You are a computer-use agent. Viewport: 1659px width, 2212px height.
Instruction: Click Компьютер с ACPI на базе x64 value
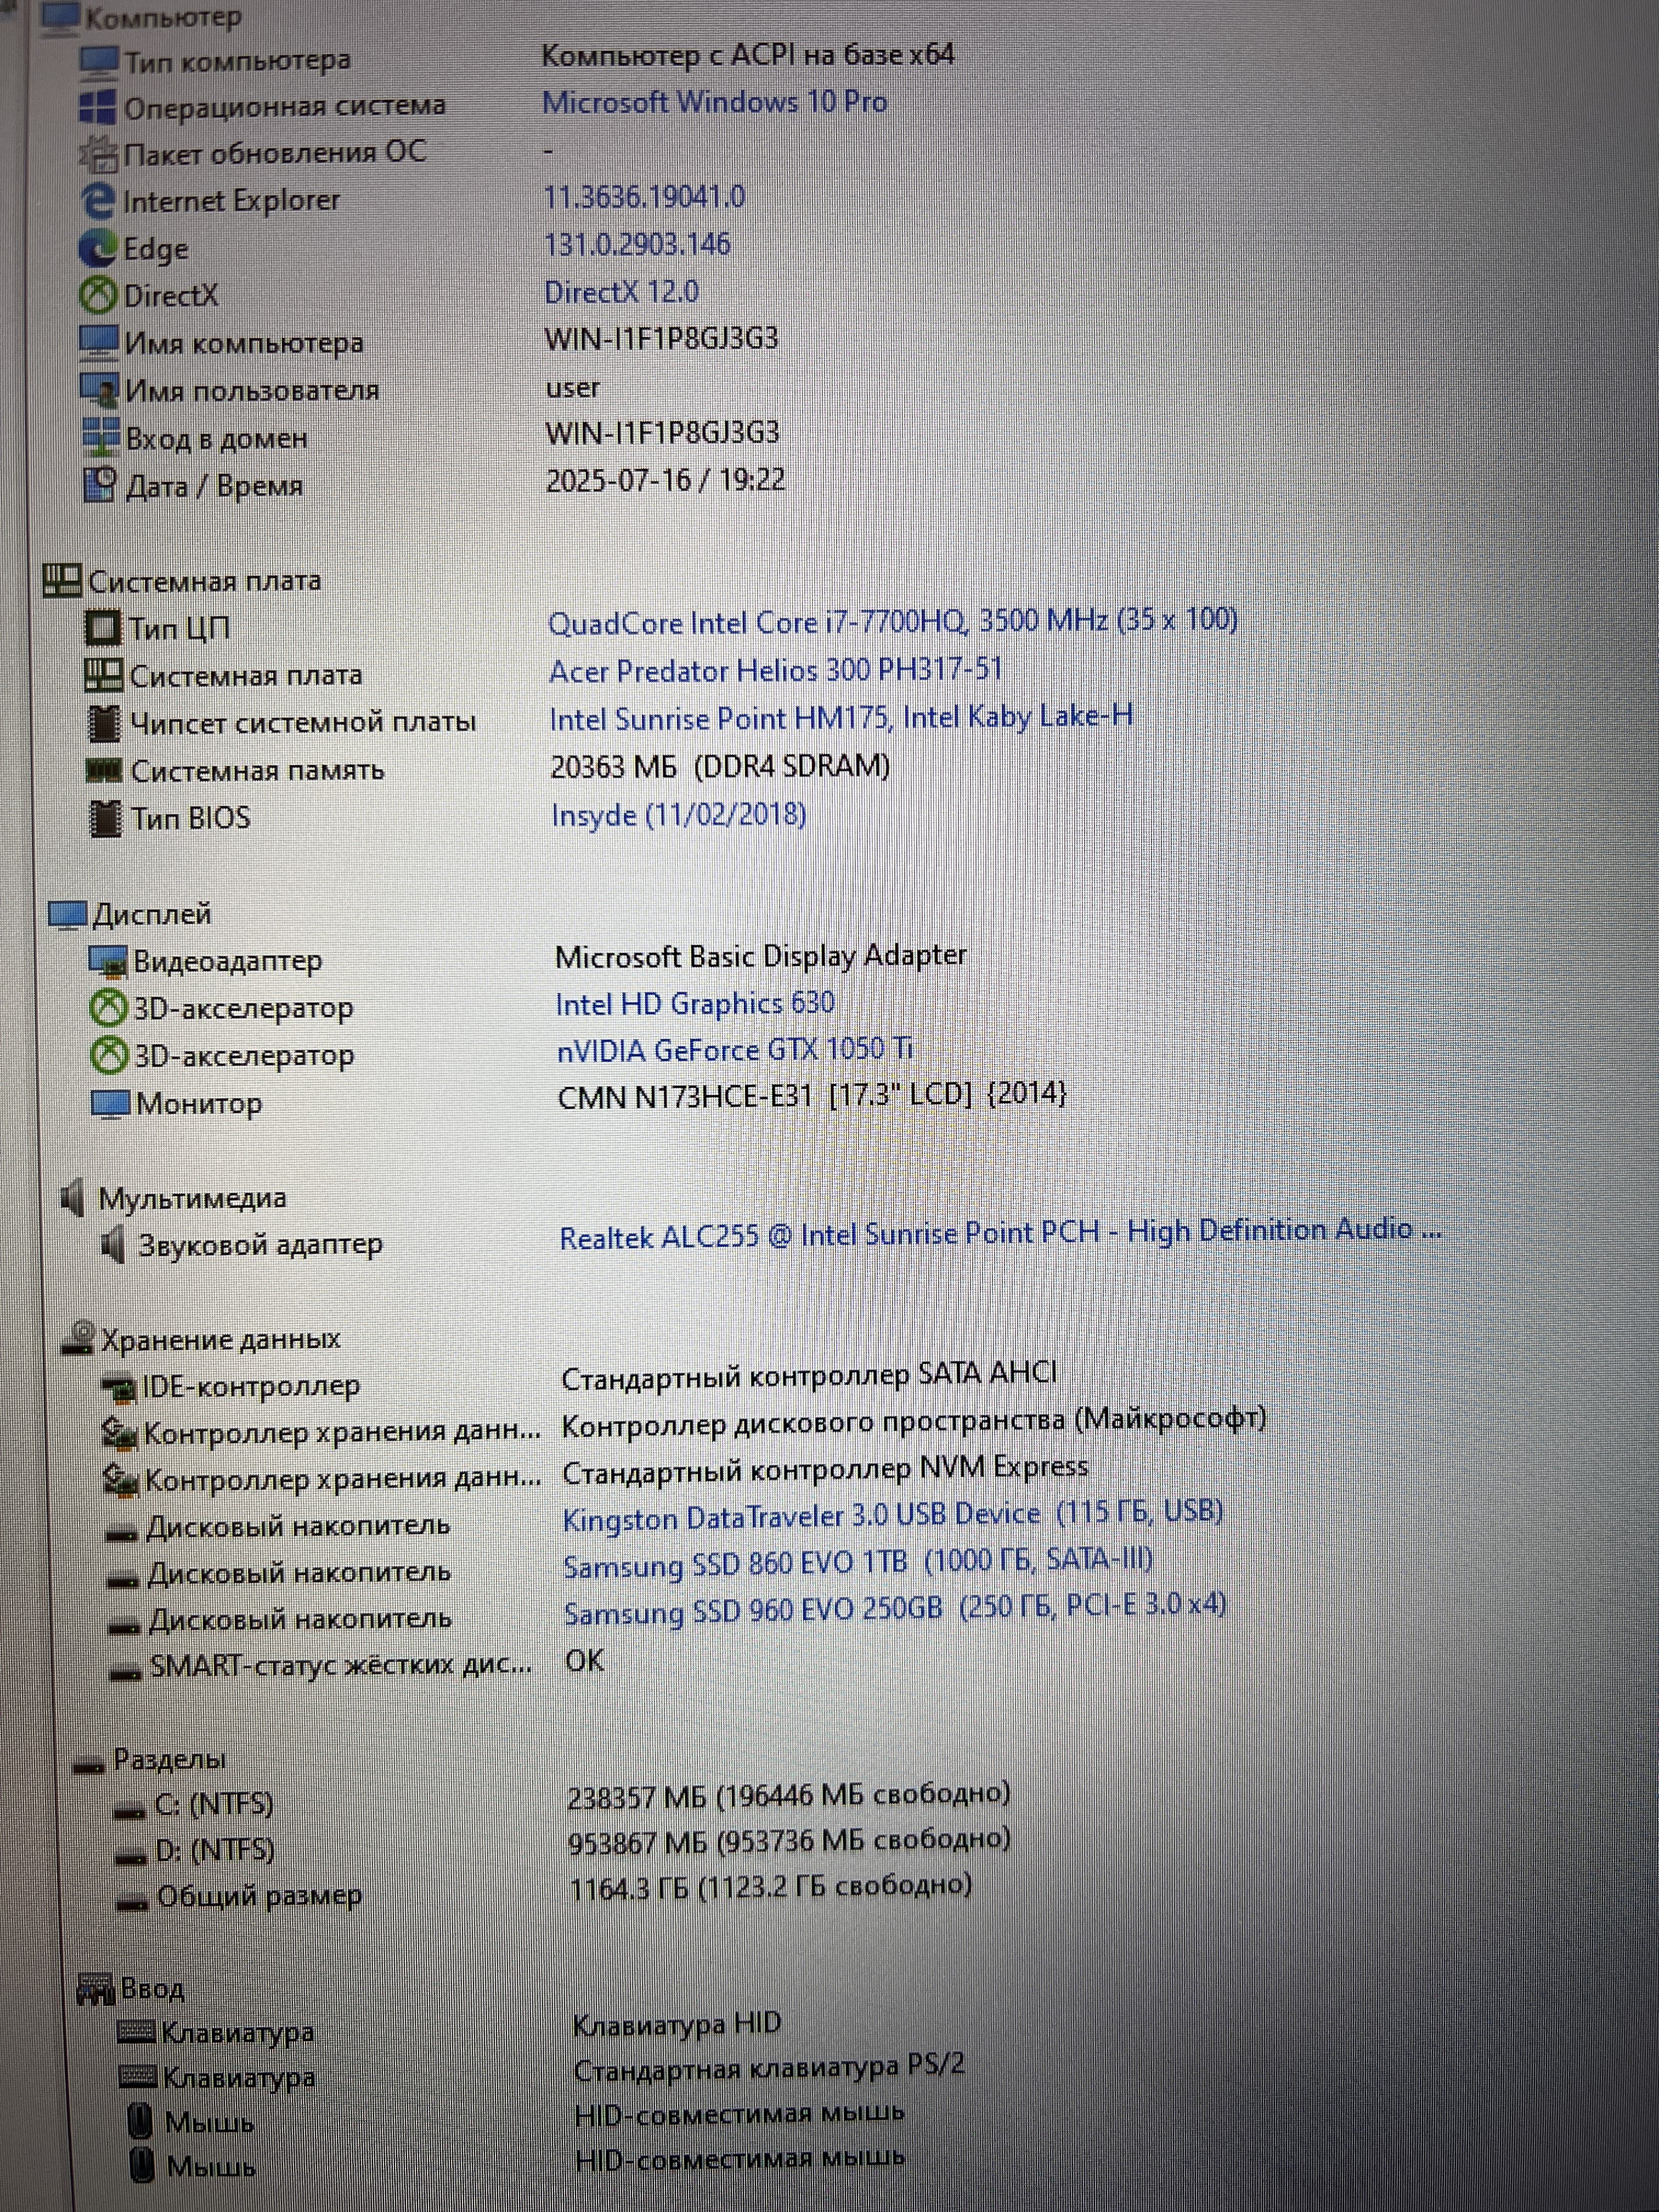(747, 55)
